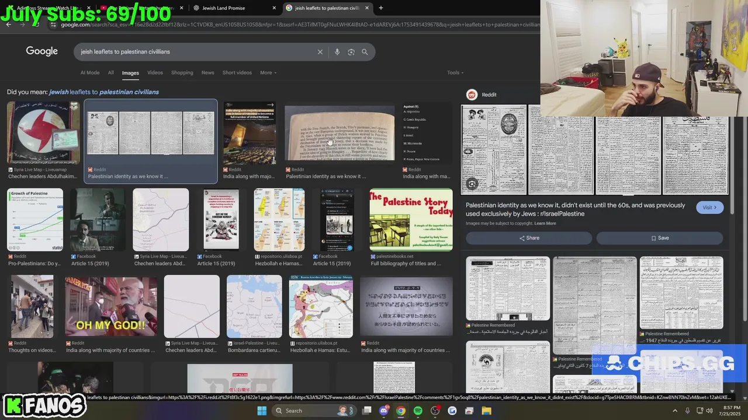The height and width of the screenshot is (420, 748).
Task: Open the Japanese text image thumbnail
Action: 406,307
